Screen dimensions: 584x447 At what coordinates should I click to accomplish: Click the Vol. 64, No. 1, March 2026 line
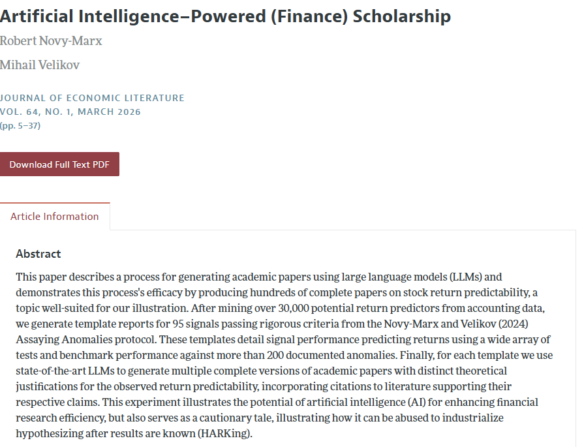tap(70, 112)
